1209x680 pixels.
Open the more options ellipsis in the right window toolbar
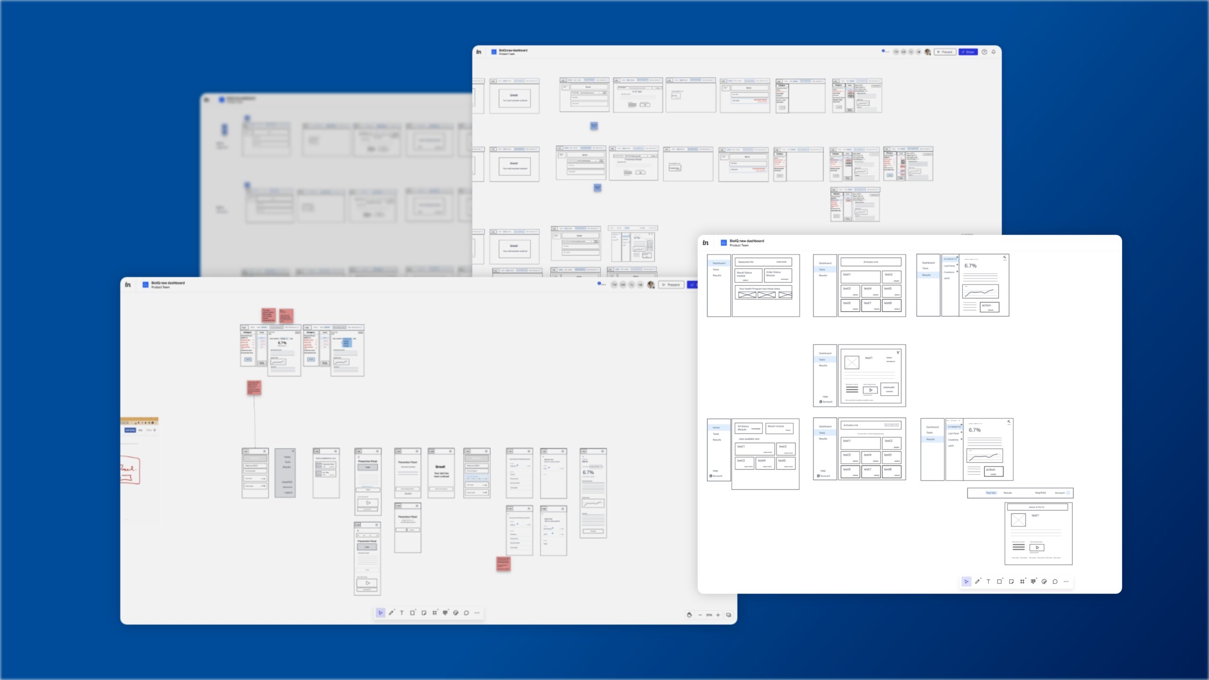pos(1066,582)
